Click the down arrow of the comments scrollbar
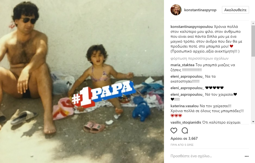The width and height of the screenshot is (255, 163). pyautogui.click(x=253, y=122)
